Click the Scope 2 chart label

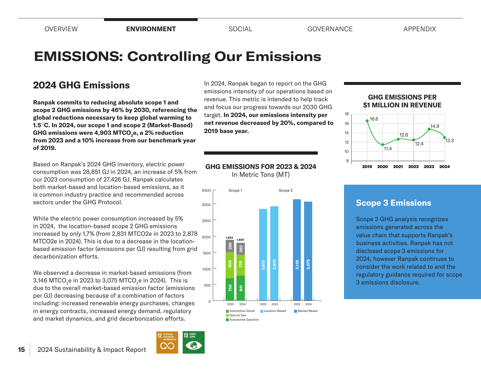click(x=286, y=191)
